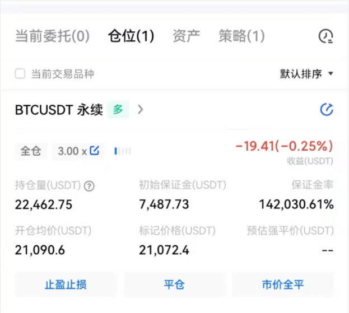
Task: Click the leverage edit pencil icon
Action: click(95, 151)
